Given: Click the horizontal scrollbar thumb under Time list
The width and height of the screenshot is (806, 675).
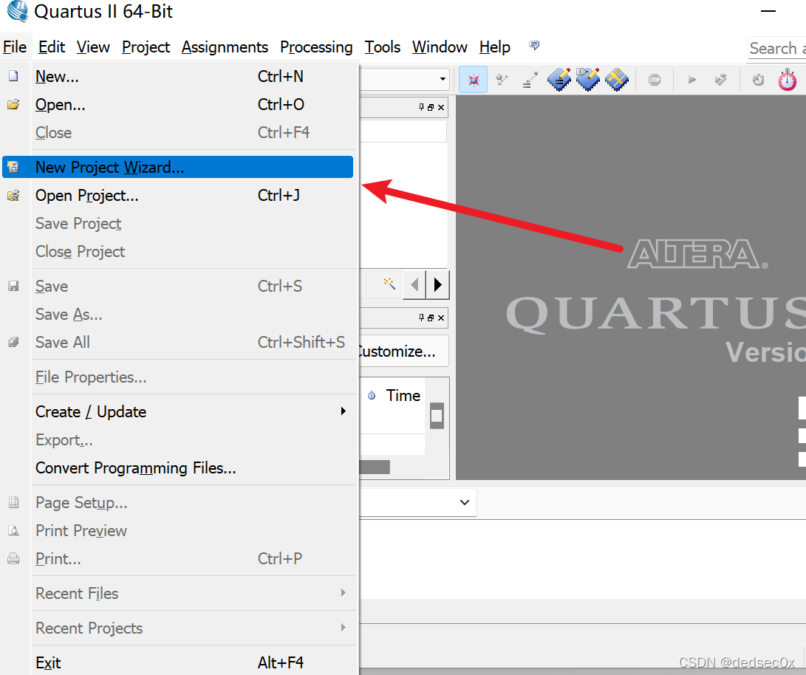Looking at the screenshot, I should (375, 467).
